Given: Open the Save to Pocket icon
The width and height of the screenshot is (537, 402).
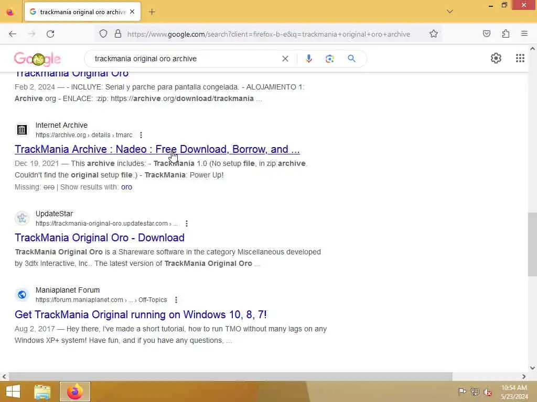Looking at the screenshot, I should click(x=486, y=34).
